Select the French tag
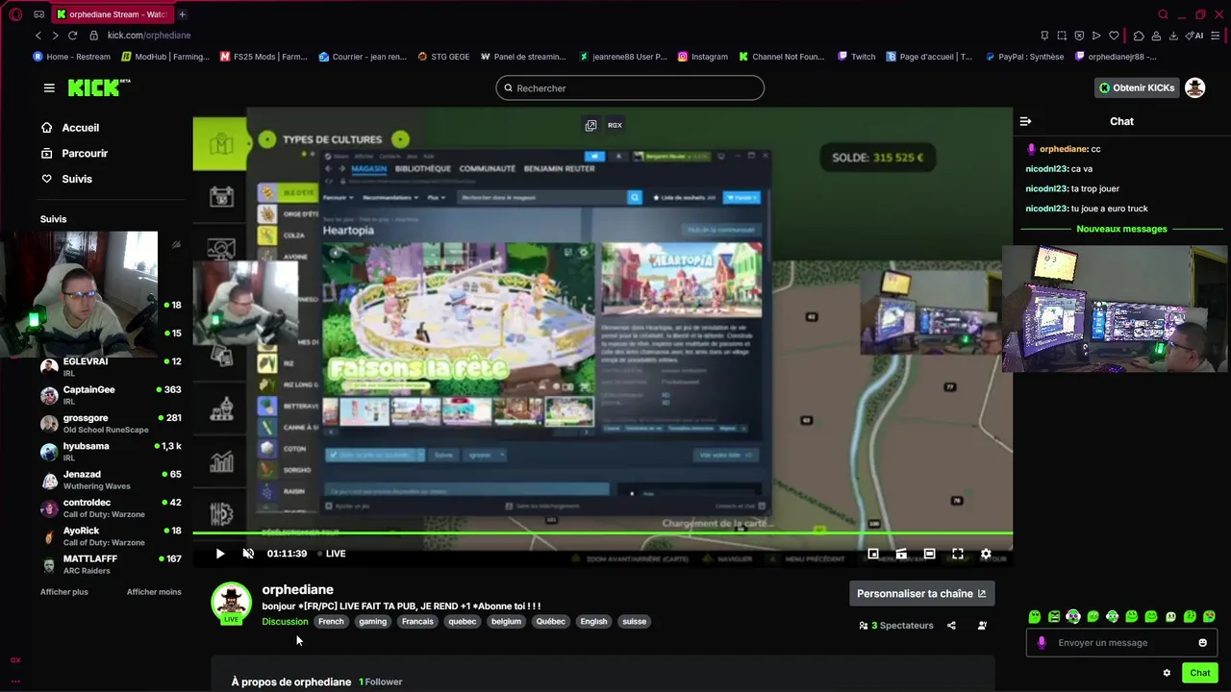Viewport: 1231px width, 692px height. click(x=331, y=622)
